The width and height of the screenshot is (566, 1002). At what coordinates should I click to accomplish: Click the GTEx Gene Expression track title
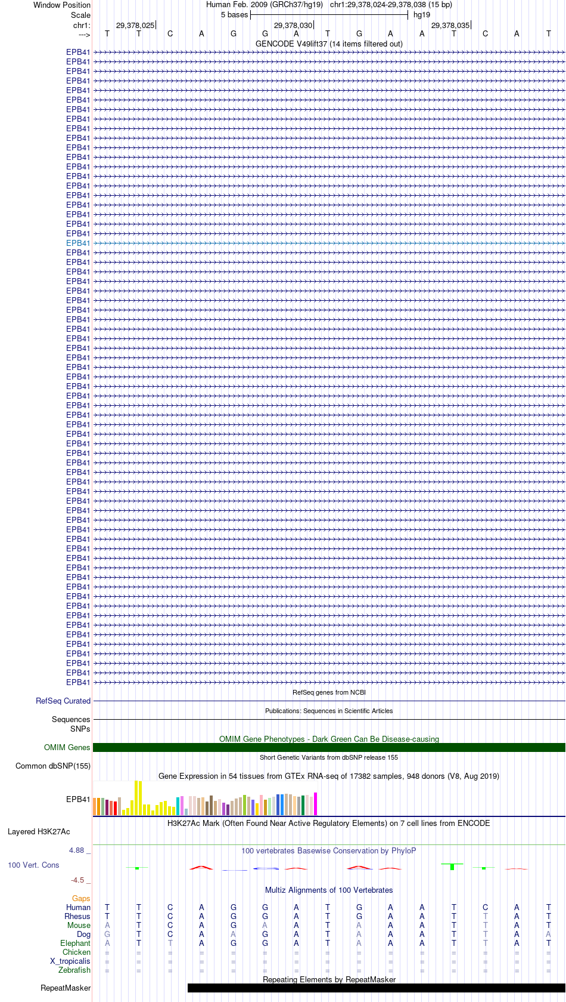[x=329, y=776]
